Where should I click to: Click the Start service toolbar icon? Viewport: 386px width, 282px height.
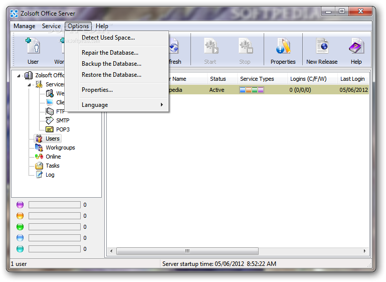pyautogui.click(x=211, y=46)
